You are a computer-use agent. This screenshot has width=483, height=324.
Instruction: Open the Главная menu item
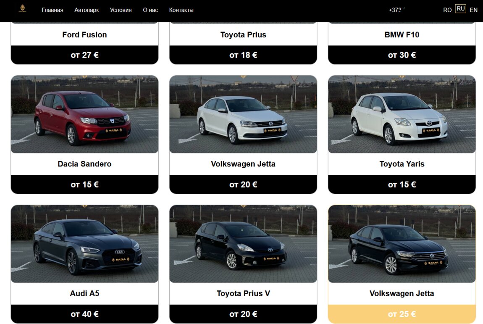point(52,10)
